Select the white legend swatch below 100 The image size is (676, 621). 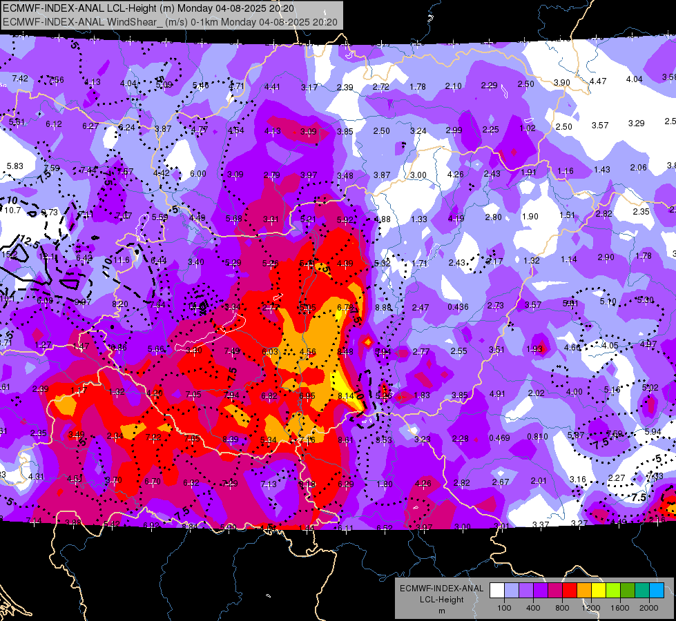497,591
